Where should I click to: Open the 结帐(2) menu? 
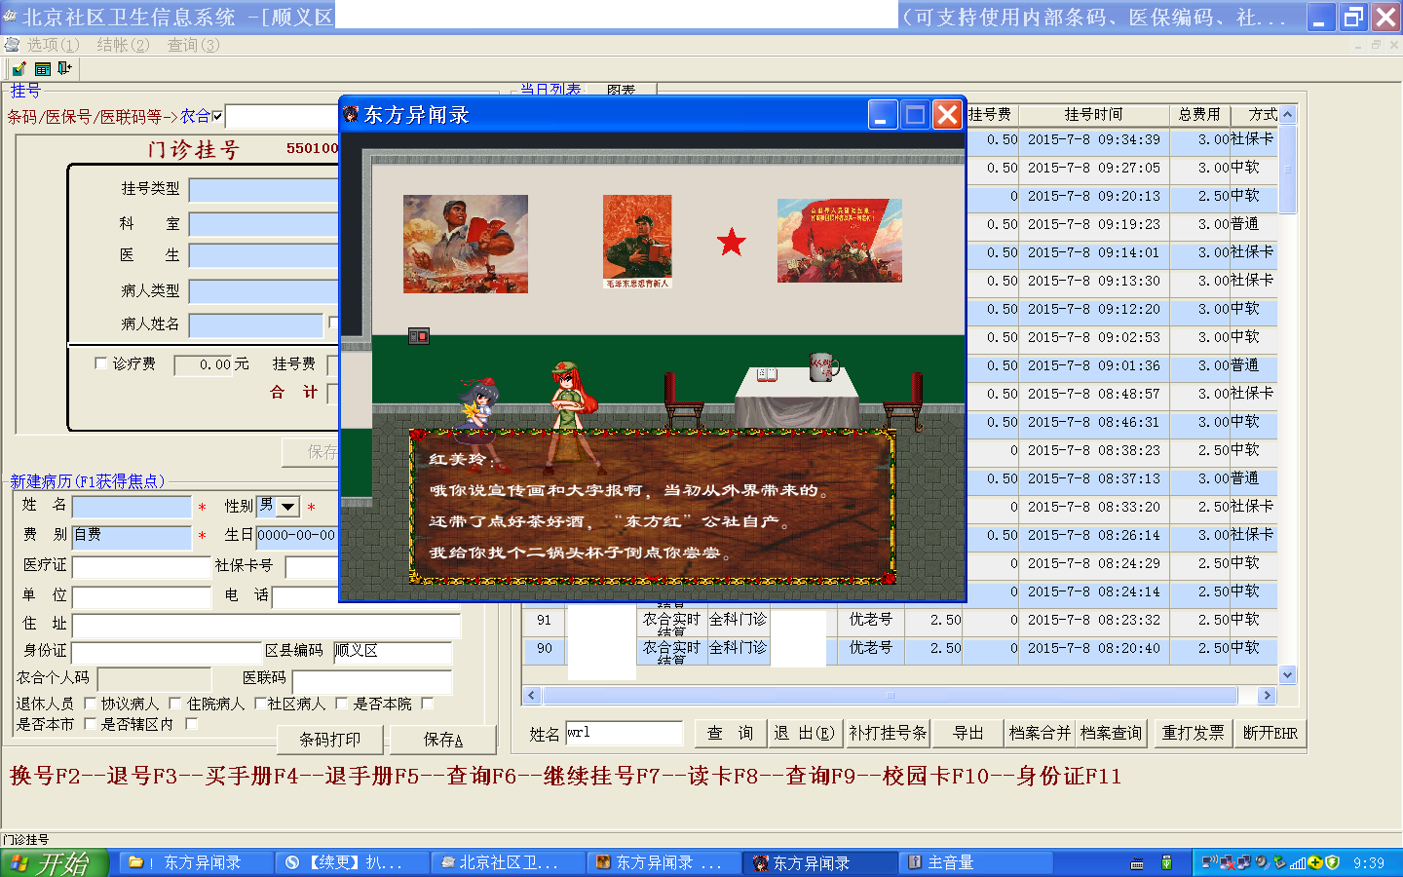pos(124,45)
